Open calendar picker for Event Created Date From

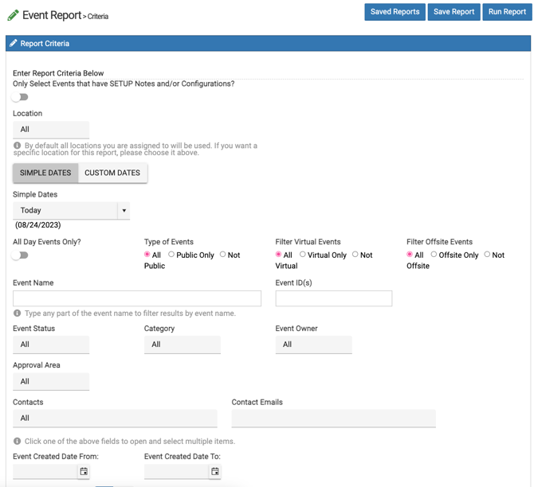tap(83, 472)
